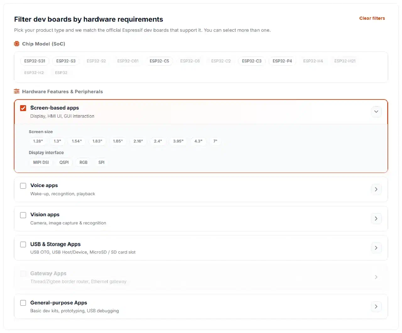Choose the MIPI DSI display interface
The height and width of the screenshot is (333, 402).
coord(41,162)
